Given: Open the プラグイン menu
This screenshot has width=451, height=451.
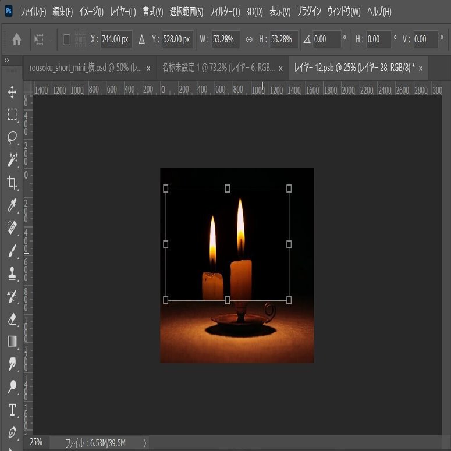Looking at the screenshot, I should click(309, 12).
